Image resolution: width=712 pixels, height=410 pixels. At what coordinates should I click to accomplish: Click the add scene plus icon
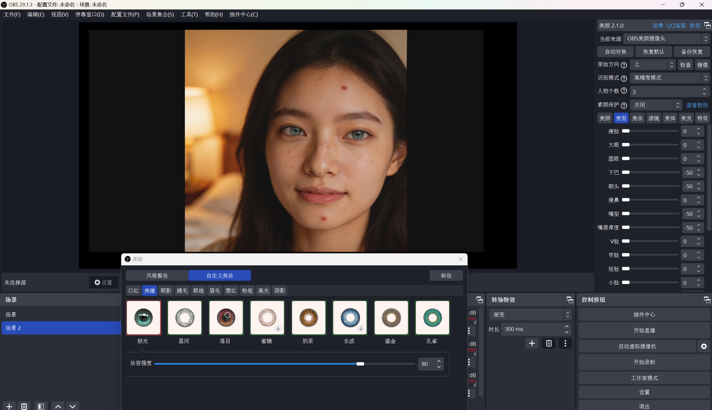tap(9, 406)
